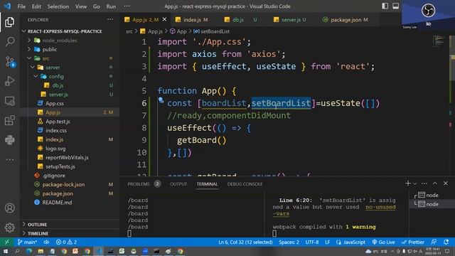Switch to the DEBUG CONSOLE panel tab
455x256 pixels.
(x=245, y=184)
